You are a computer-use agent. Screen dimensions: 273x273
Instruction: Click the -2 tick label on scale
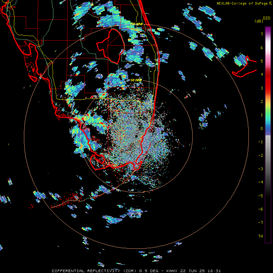261,156
